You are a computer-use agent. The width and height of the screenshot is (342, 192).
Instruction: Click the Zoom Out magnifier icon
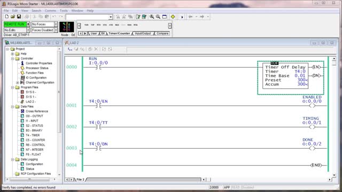point(158,17)
